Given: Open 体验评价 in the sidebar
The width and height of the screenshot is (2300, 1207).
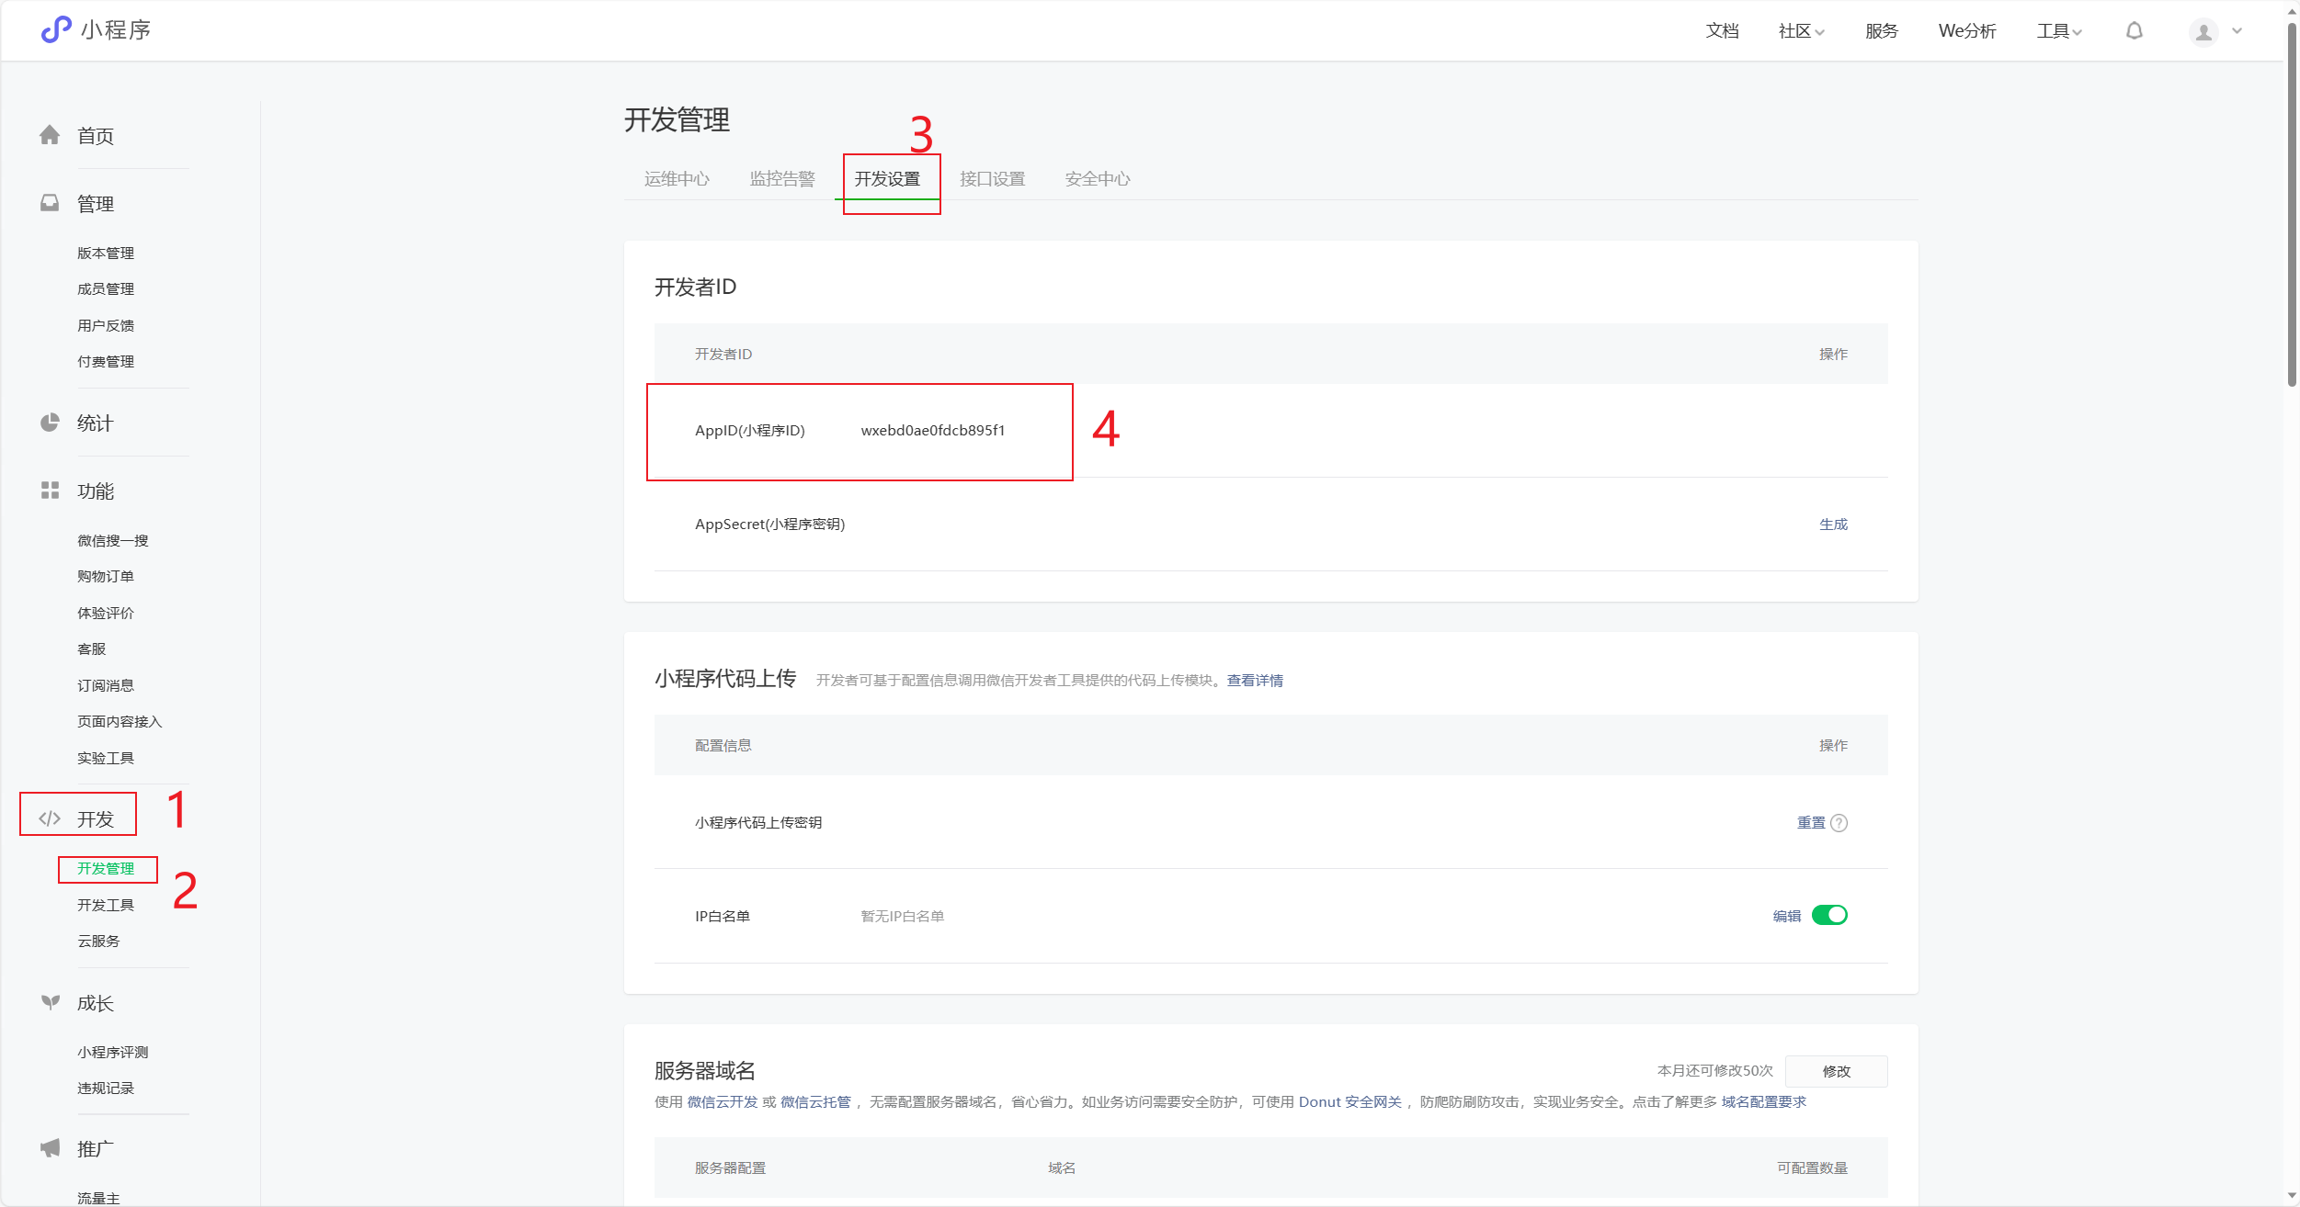Looking at the screenshot, I should (x=106, y=614).
